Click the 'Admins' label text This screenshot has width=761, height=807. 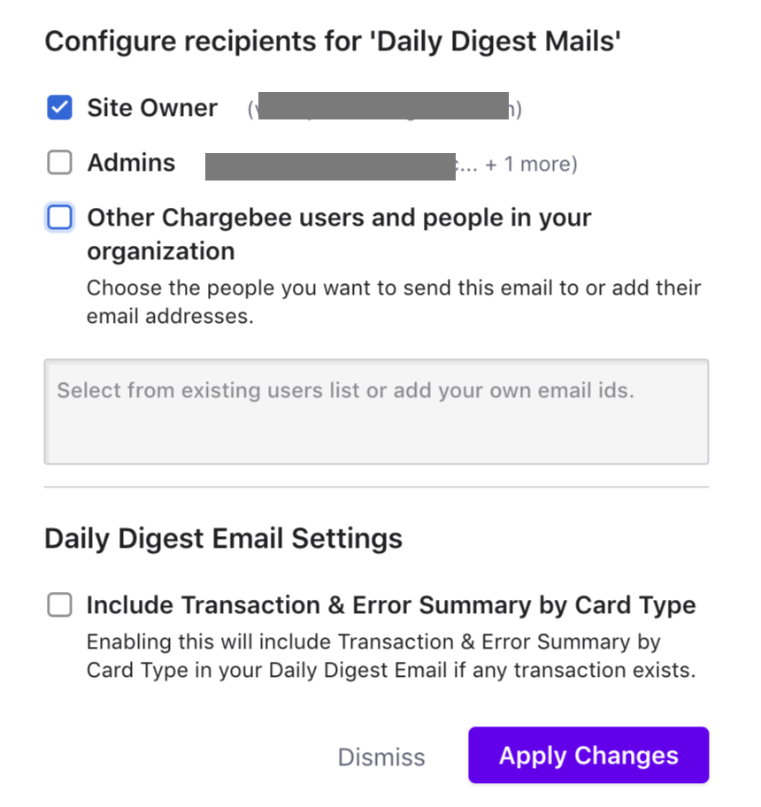pos(131,163)
